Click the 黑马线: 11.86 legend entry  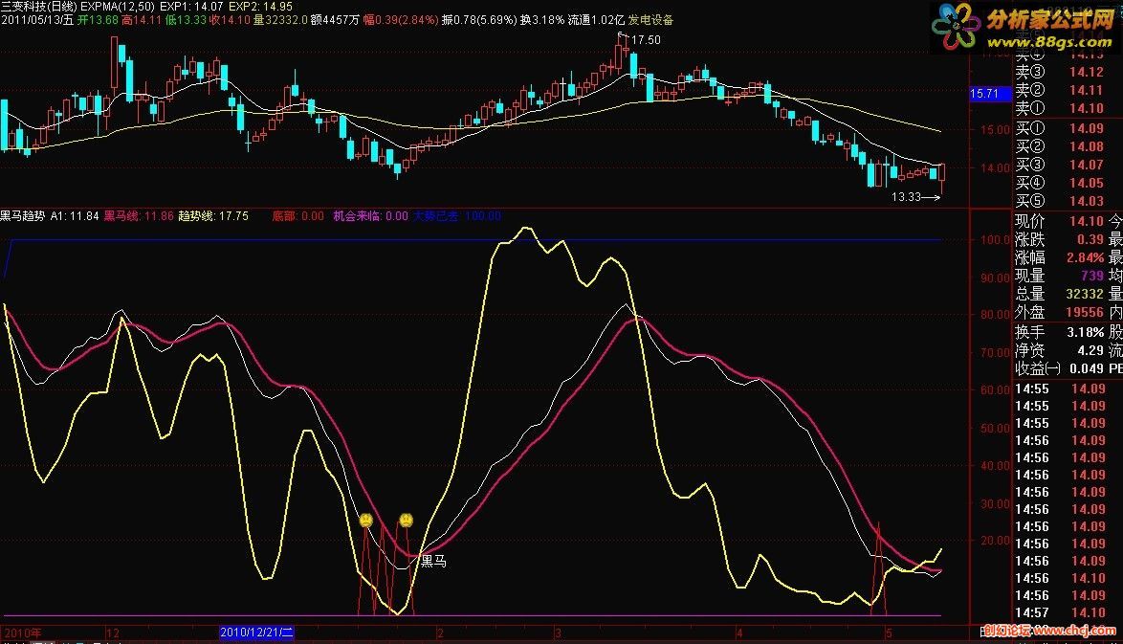click(x=139, y=215)
